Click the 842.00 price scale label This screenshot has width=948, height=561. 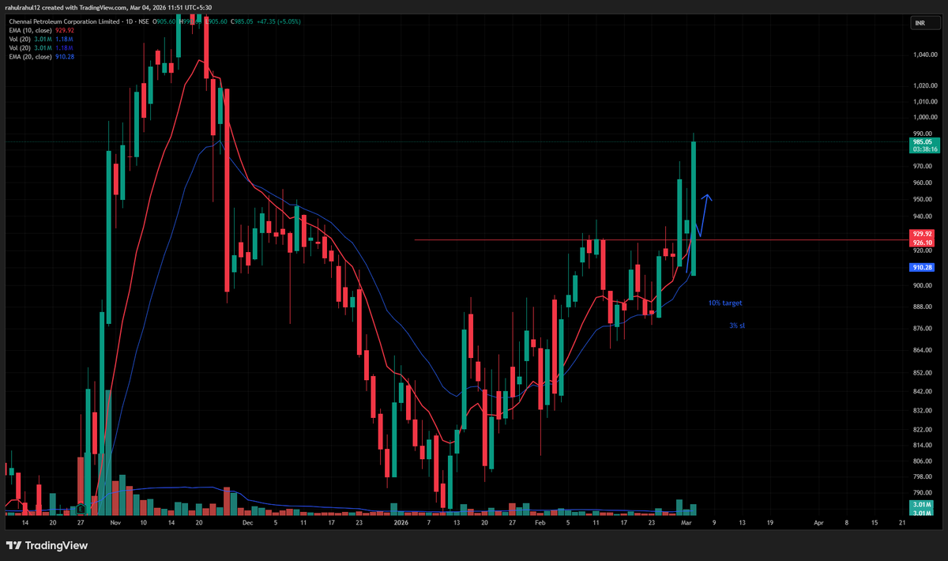[x=923, y=391]
